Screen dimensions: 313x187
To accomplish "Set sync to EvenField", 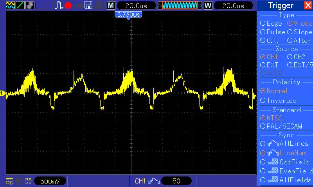I will [x=286, y=171].
